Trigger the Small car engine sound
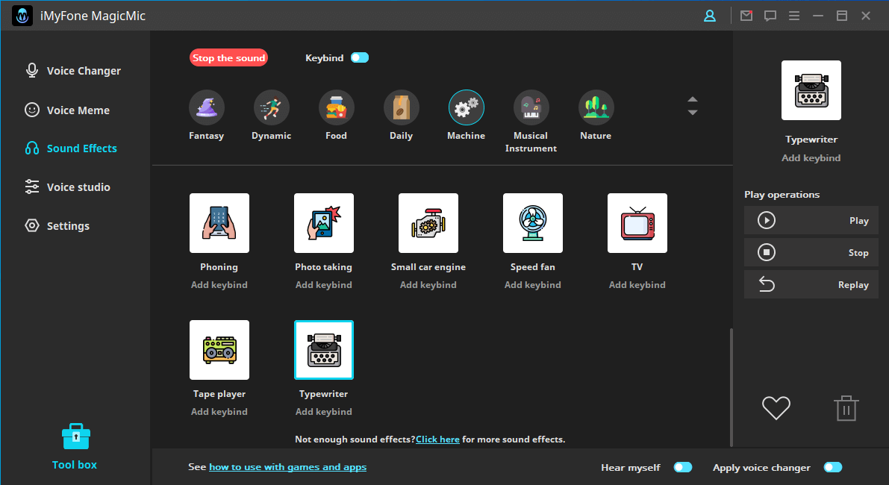 coord(428,223)
